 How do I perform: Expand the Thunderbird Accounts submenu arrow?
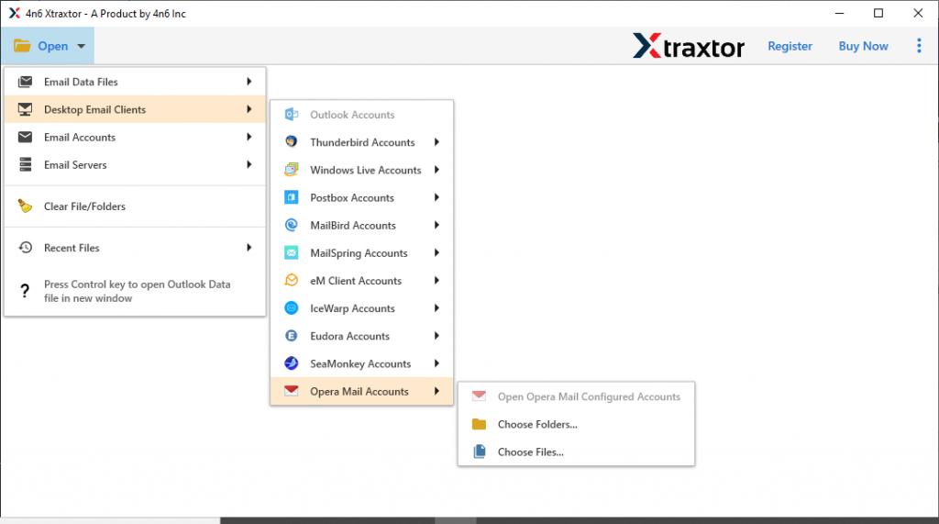[436, 142]
